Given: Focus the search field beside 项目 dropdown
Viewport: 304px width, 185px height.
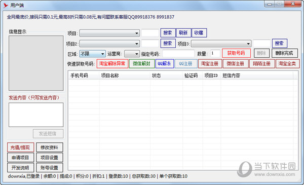Looking at the screenshot, I should (150, 33).
